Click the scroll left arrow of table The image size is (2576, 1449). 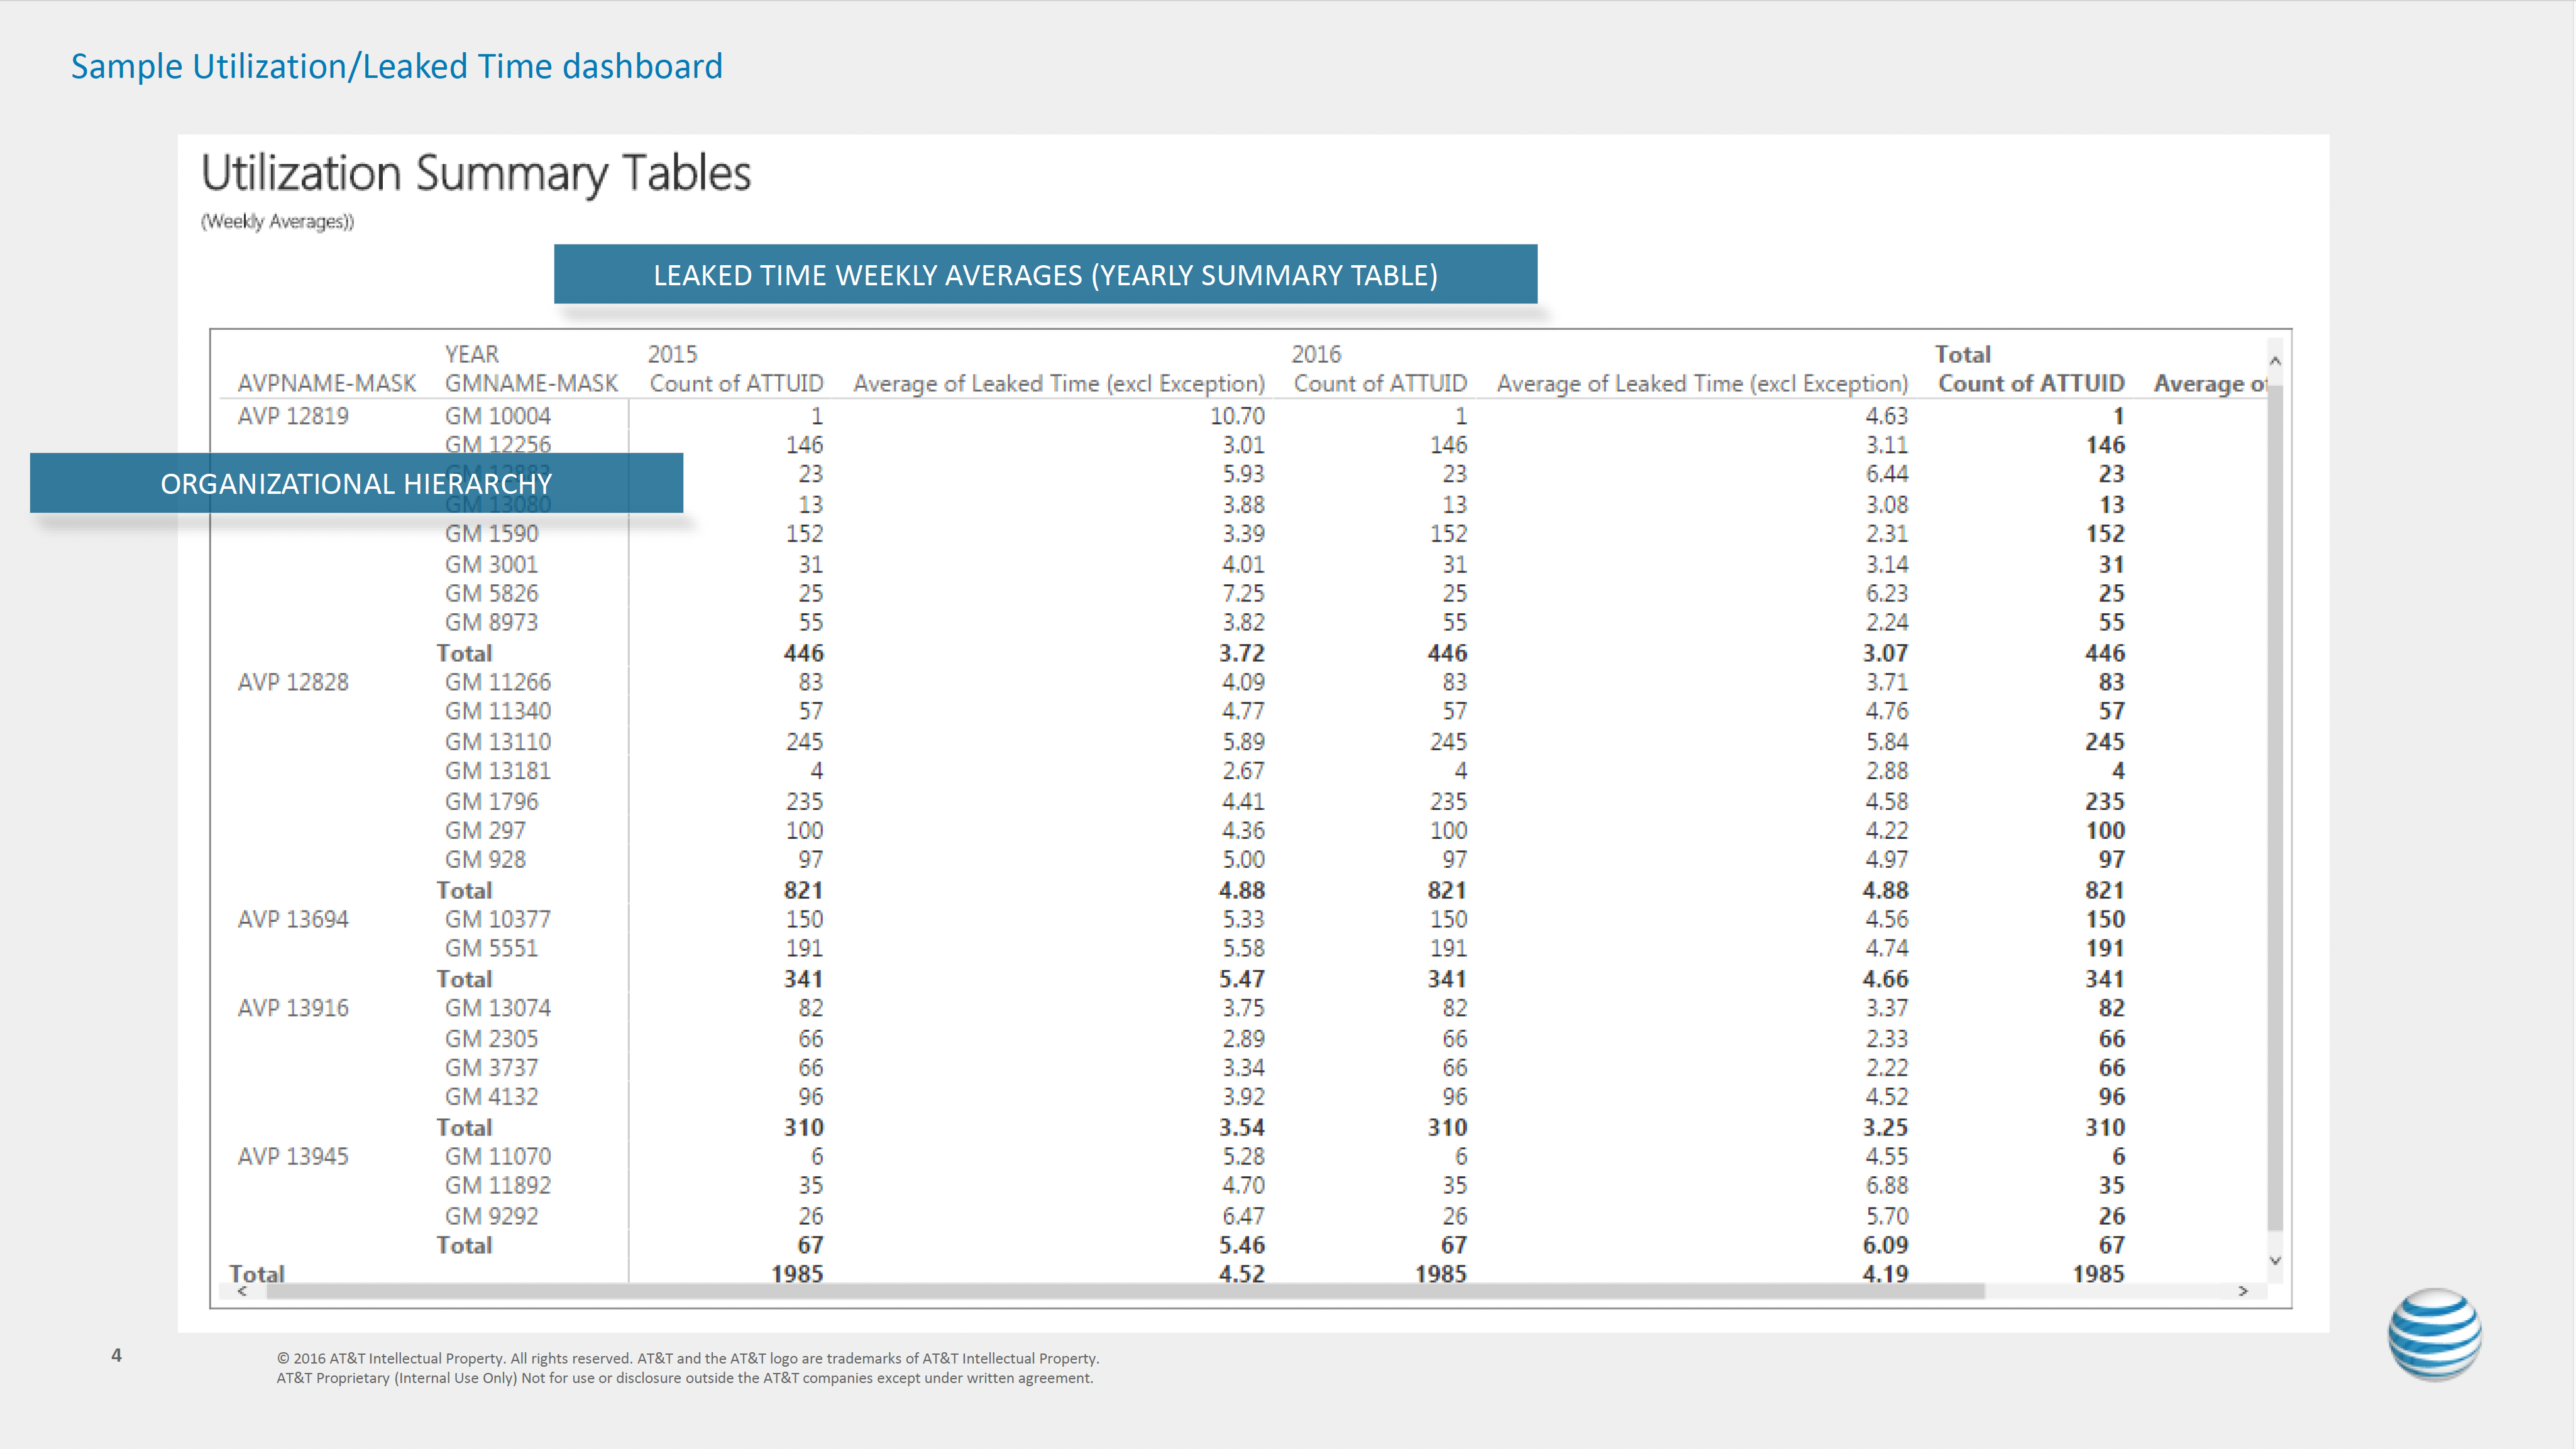pyautogui.click(x=242, y=1291)
